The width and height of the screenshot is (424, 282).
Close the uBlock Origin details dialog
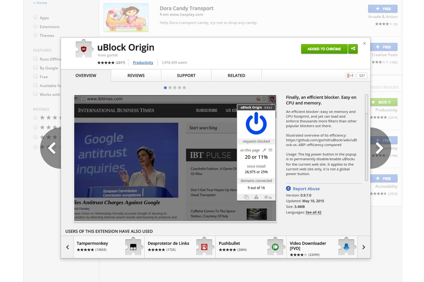click(364, 44)
